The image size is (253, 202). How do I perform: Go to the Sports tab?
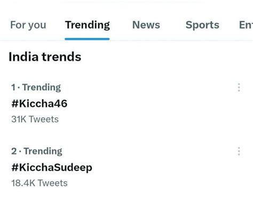(x=202, y=25)
